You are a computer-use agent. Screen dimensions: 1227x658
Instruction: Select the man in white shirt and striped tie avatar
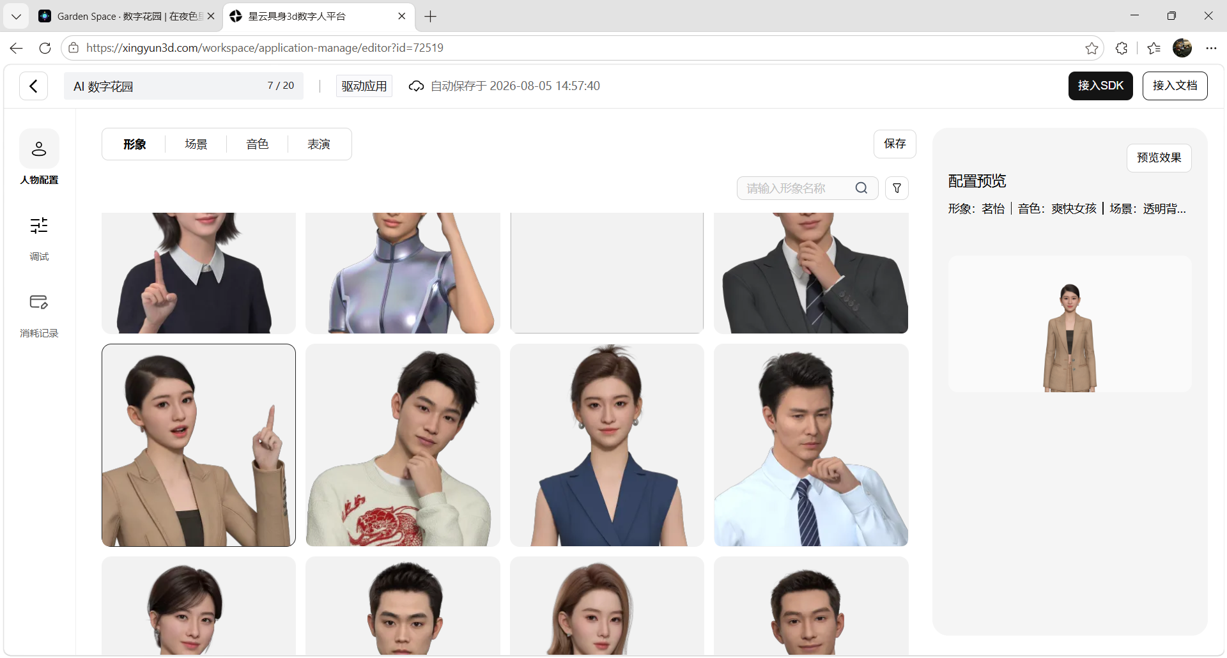coord(811,445)
